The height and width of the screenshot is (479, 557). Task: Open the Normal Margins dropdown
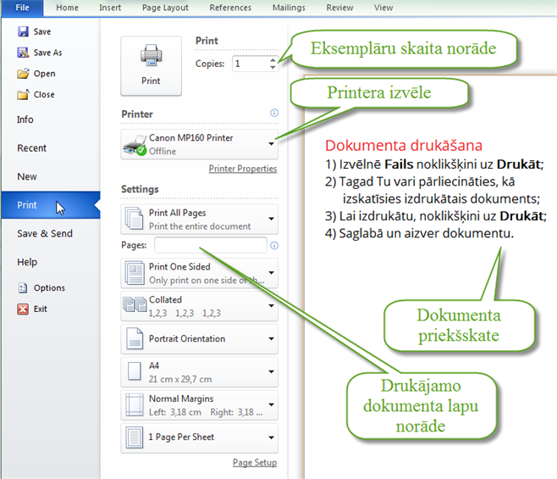(x=271, y=405)
